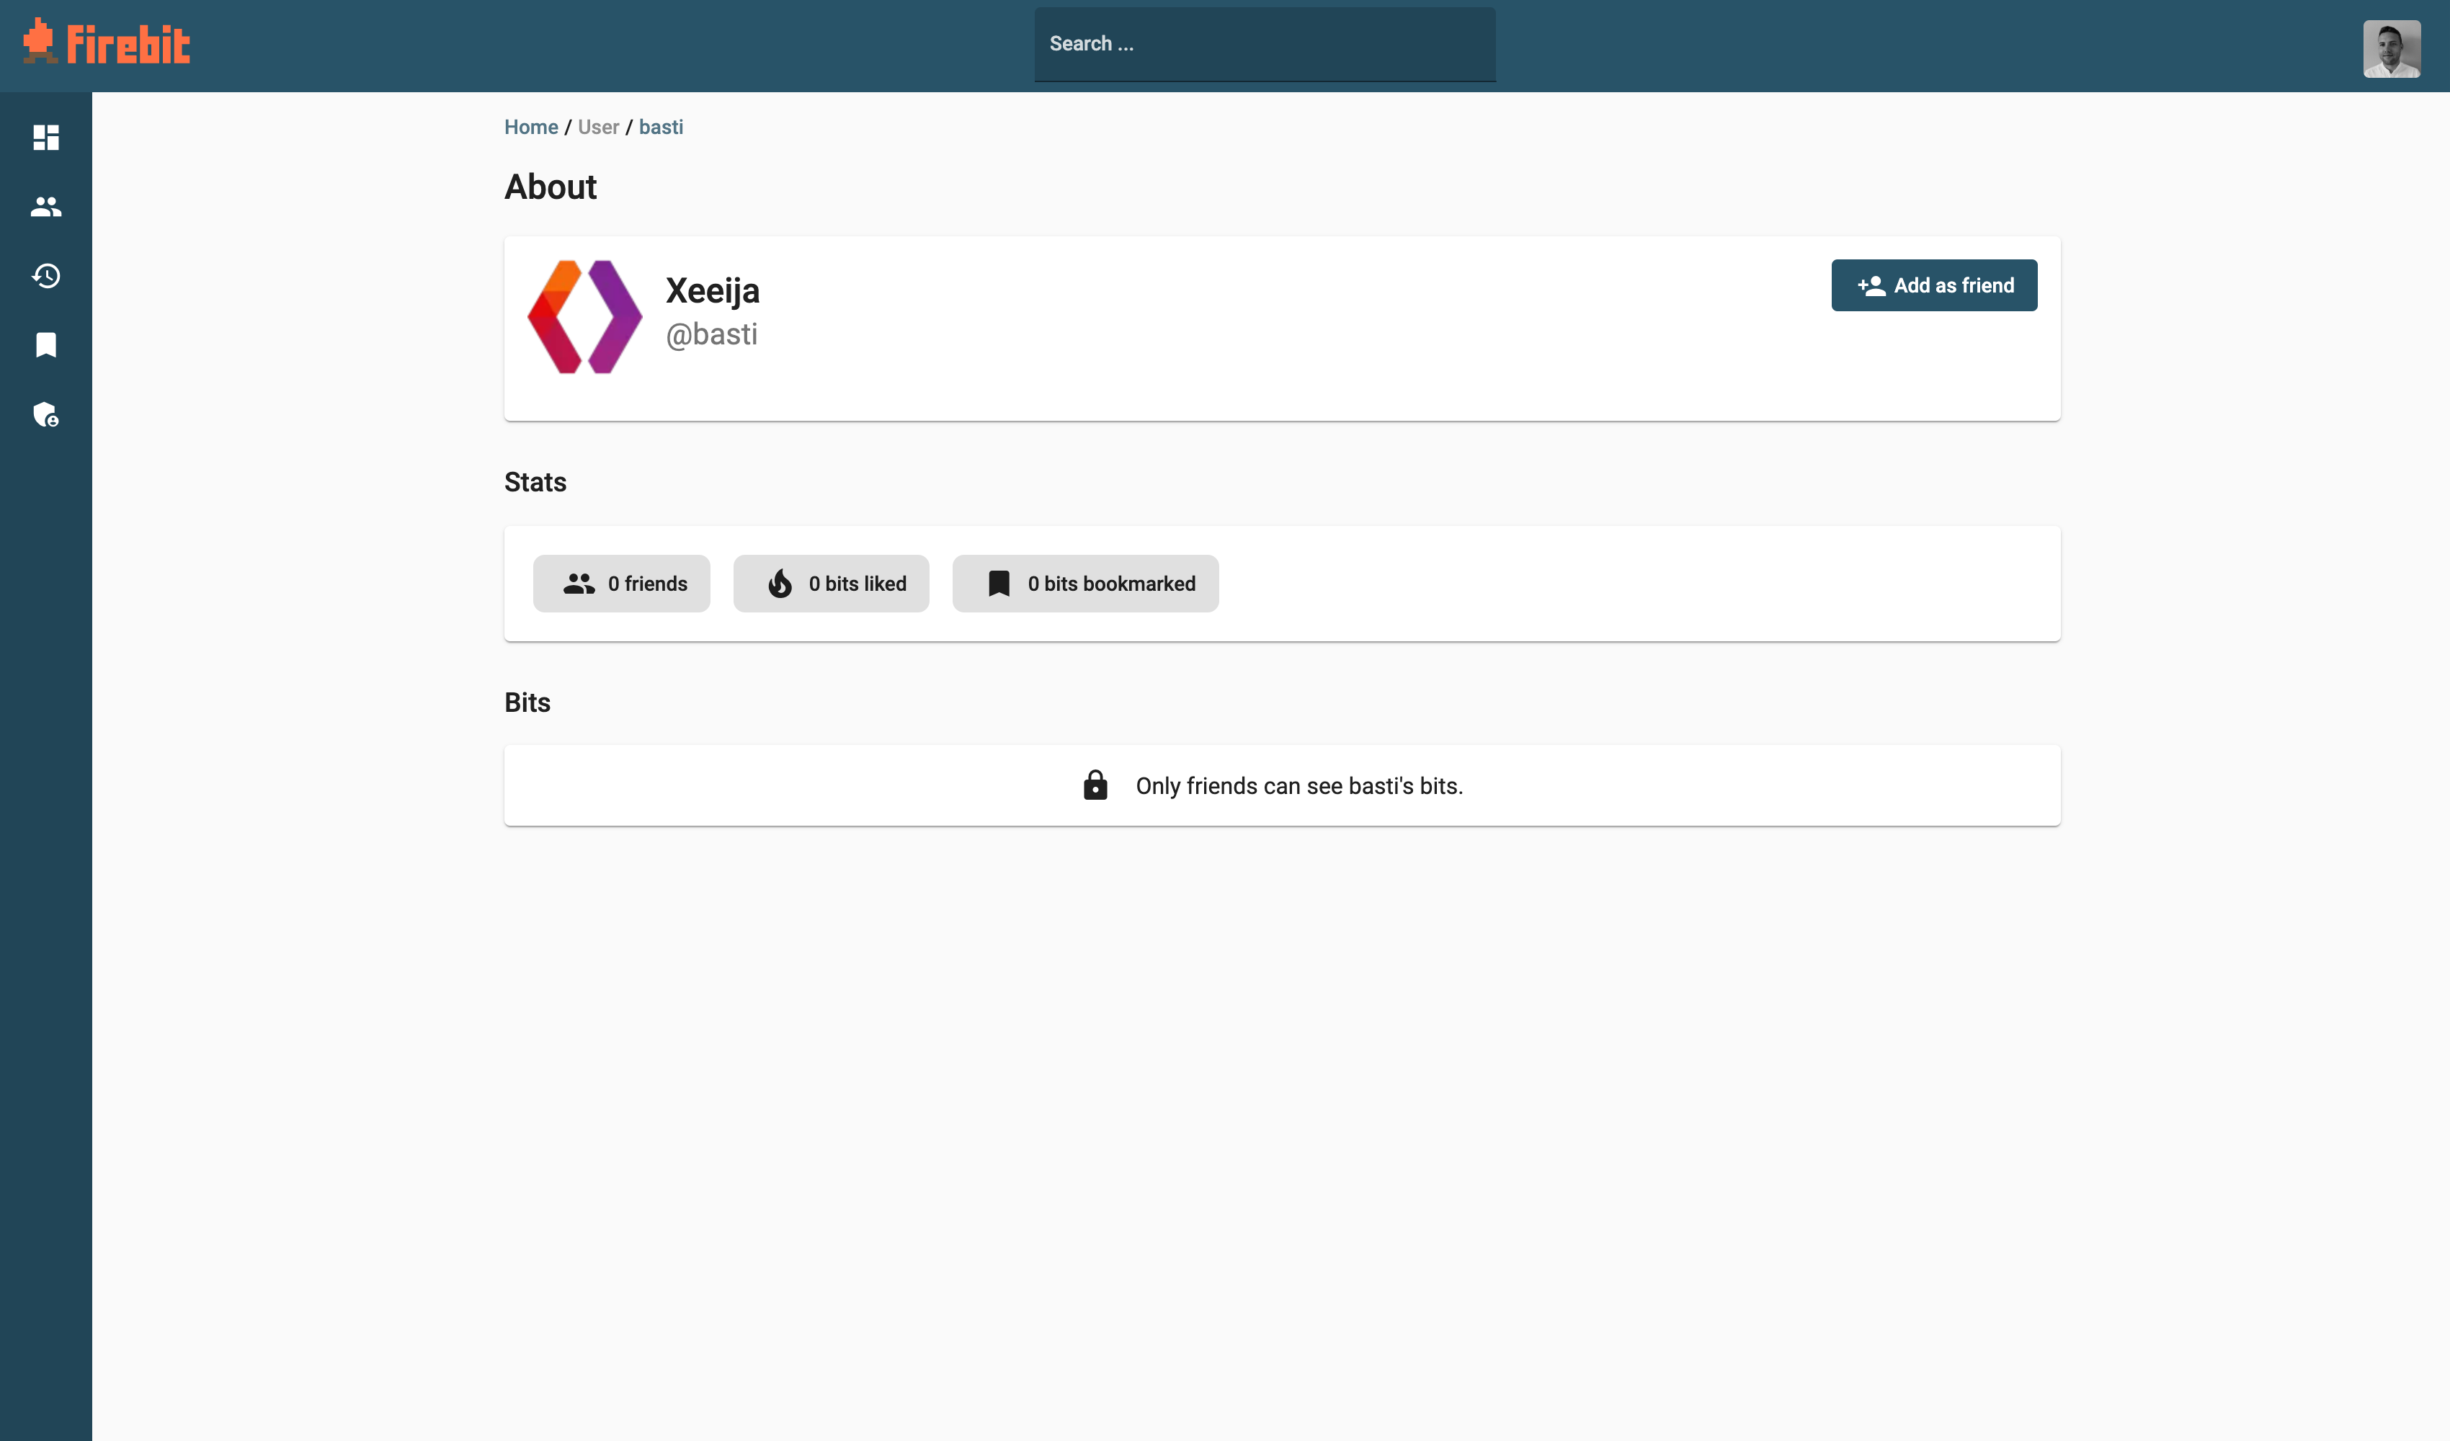Go to Home breadcrumb link

click(x=531, y=128)
